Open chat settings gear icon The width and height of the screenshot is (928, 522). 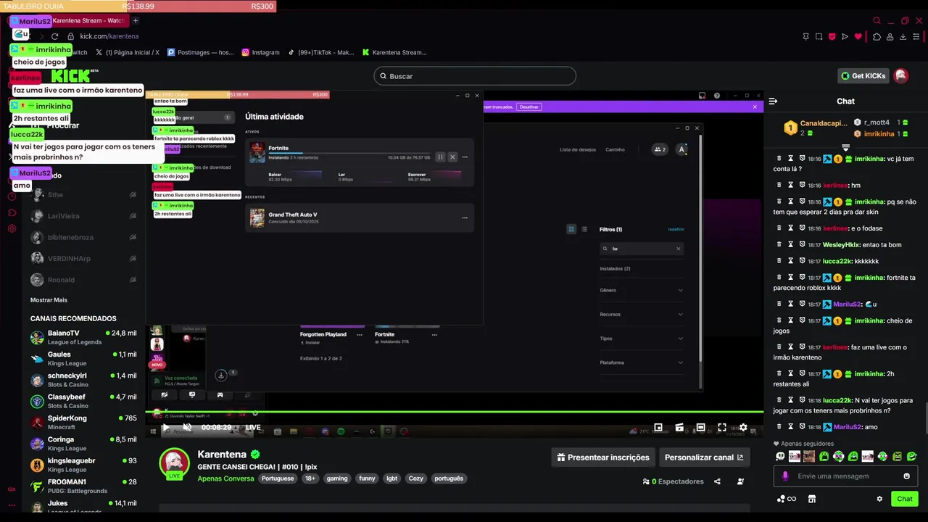click(879, 499)
